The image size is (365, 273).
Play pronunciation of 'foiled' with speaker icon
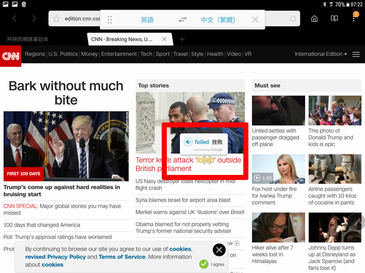click(x=188, y=142)
